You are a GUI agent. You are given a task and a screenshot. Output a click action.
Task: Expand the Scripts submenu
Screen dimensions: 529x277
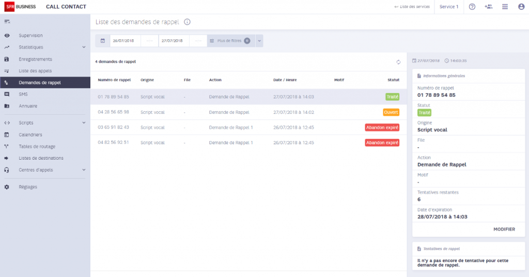(84, 123)
